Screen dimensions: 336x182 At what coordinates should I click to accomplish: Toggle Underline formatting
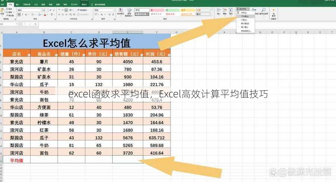coord(26,14)
